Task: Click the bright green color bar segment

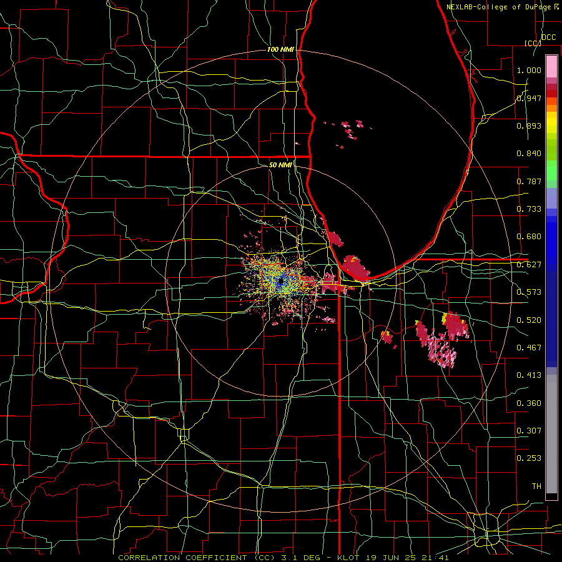Action: click(551, 170)
